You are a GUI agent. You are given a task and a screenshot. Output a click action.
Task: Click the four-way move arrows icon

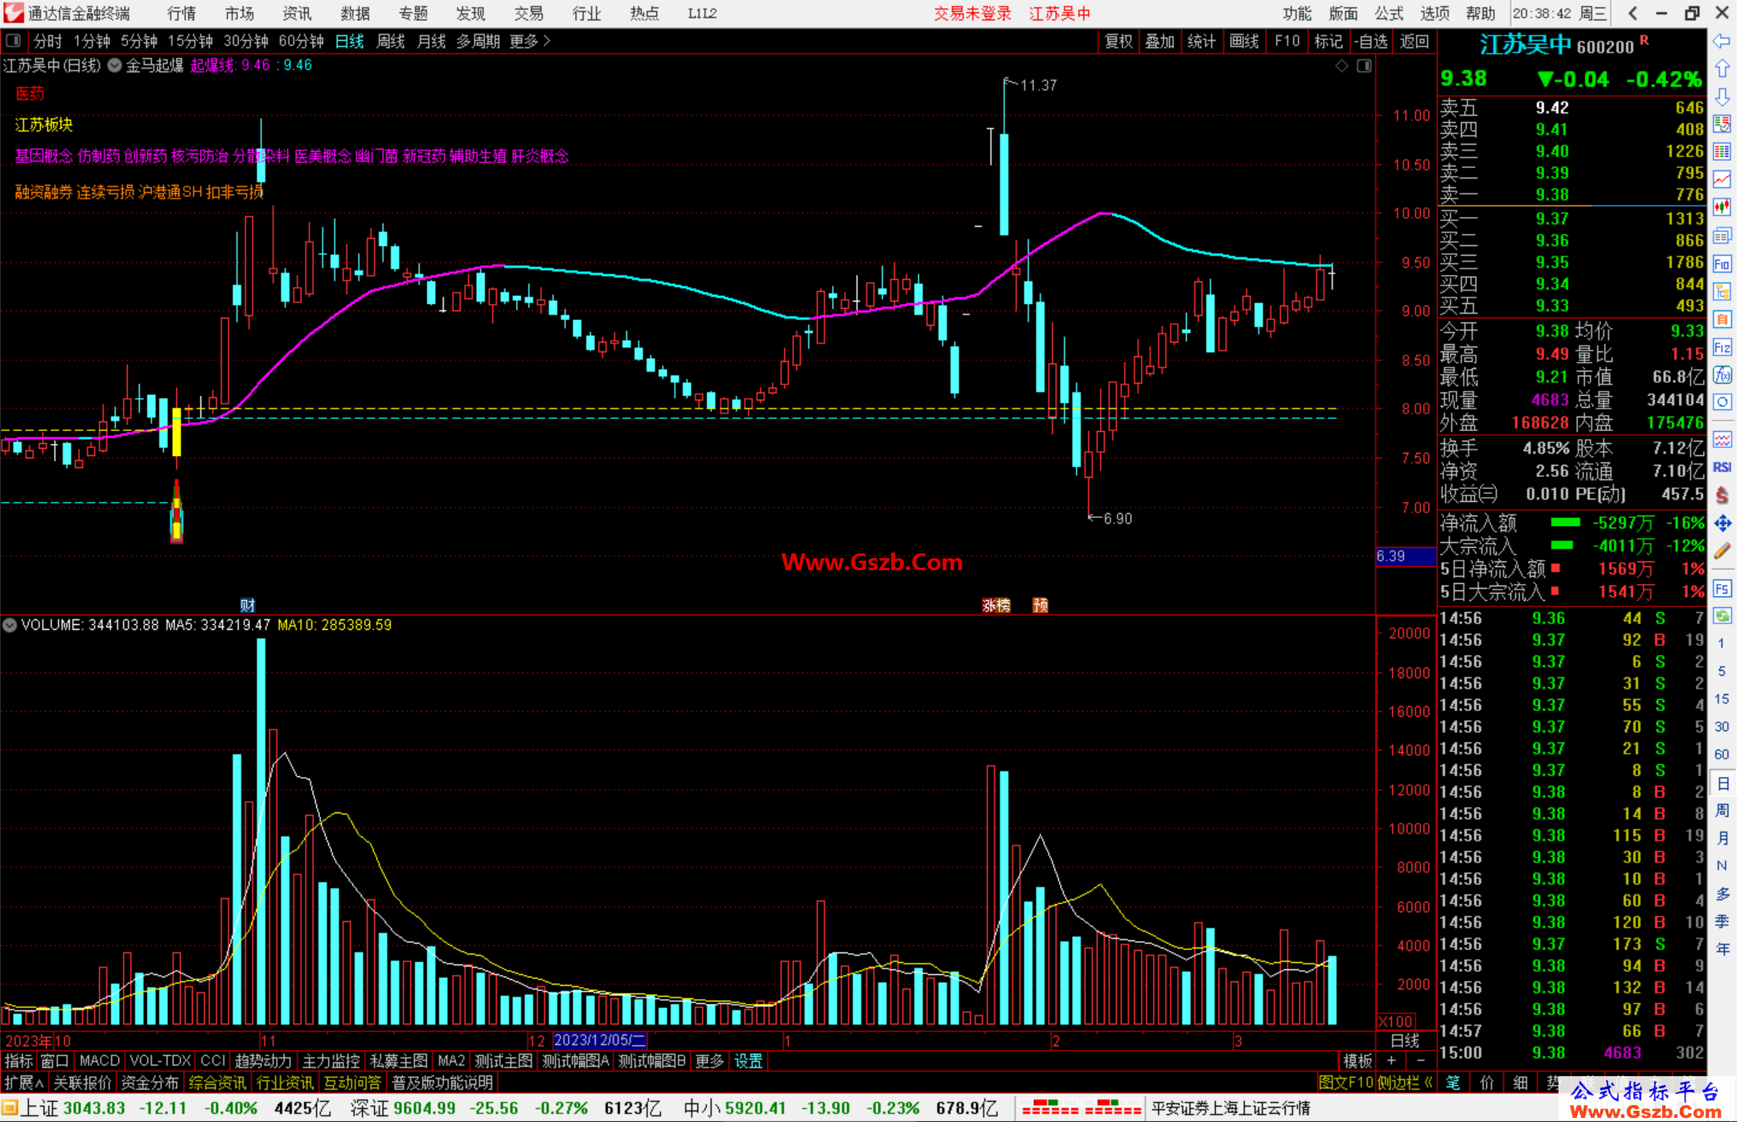(1722, 524)
